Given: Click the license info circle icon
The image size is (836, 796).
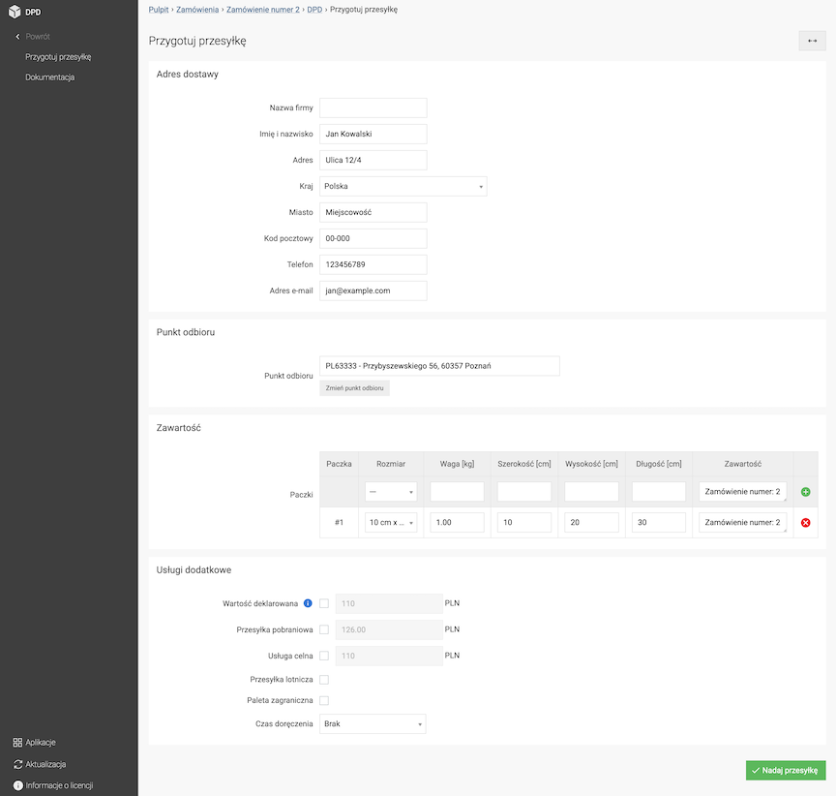Looking at the screenshot, I should coord(18,785).
